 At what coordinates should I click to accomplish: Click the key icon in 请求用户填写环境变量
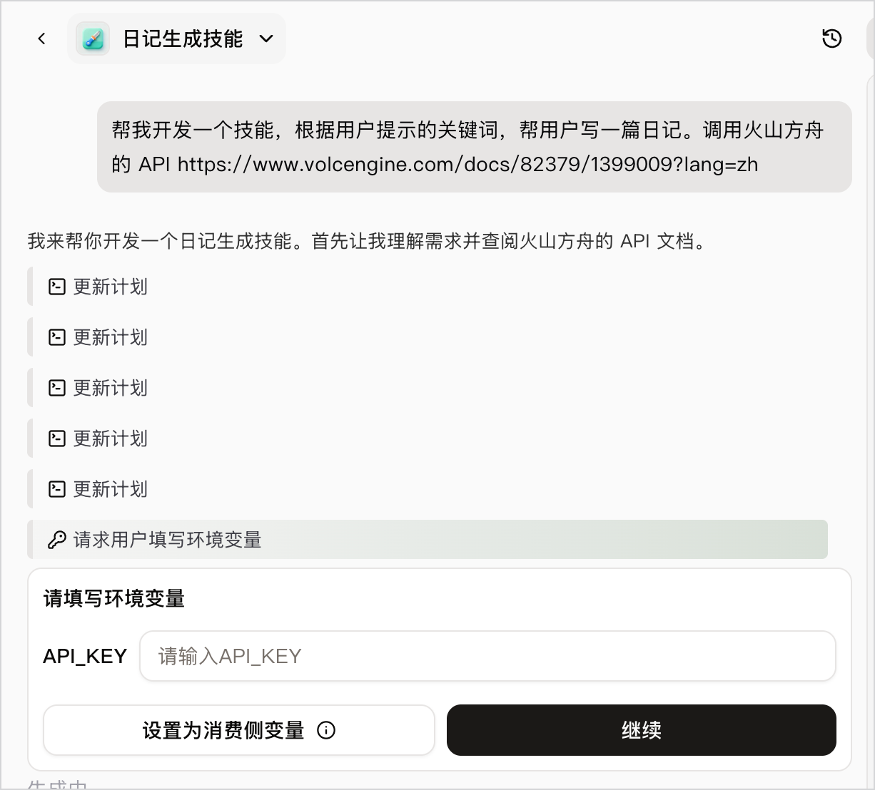click(56, 540)
